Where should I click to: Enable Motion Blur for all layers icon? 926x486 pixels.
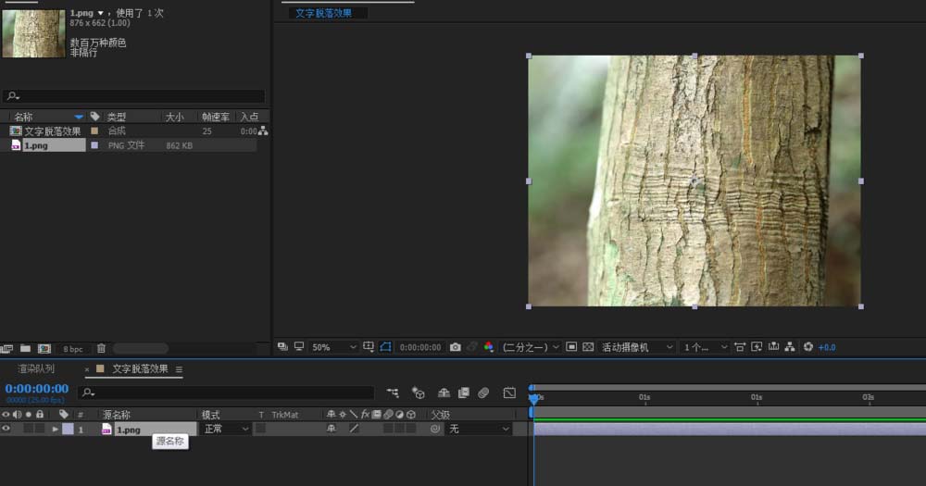tap(483, 393)
